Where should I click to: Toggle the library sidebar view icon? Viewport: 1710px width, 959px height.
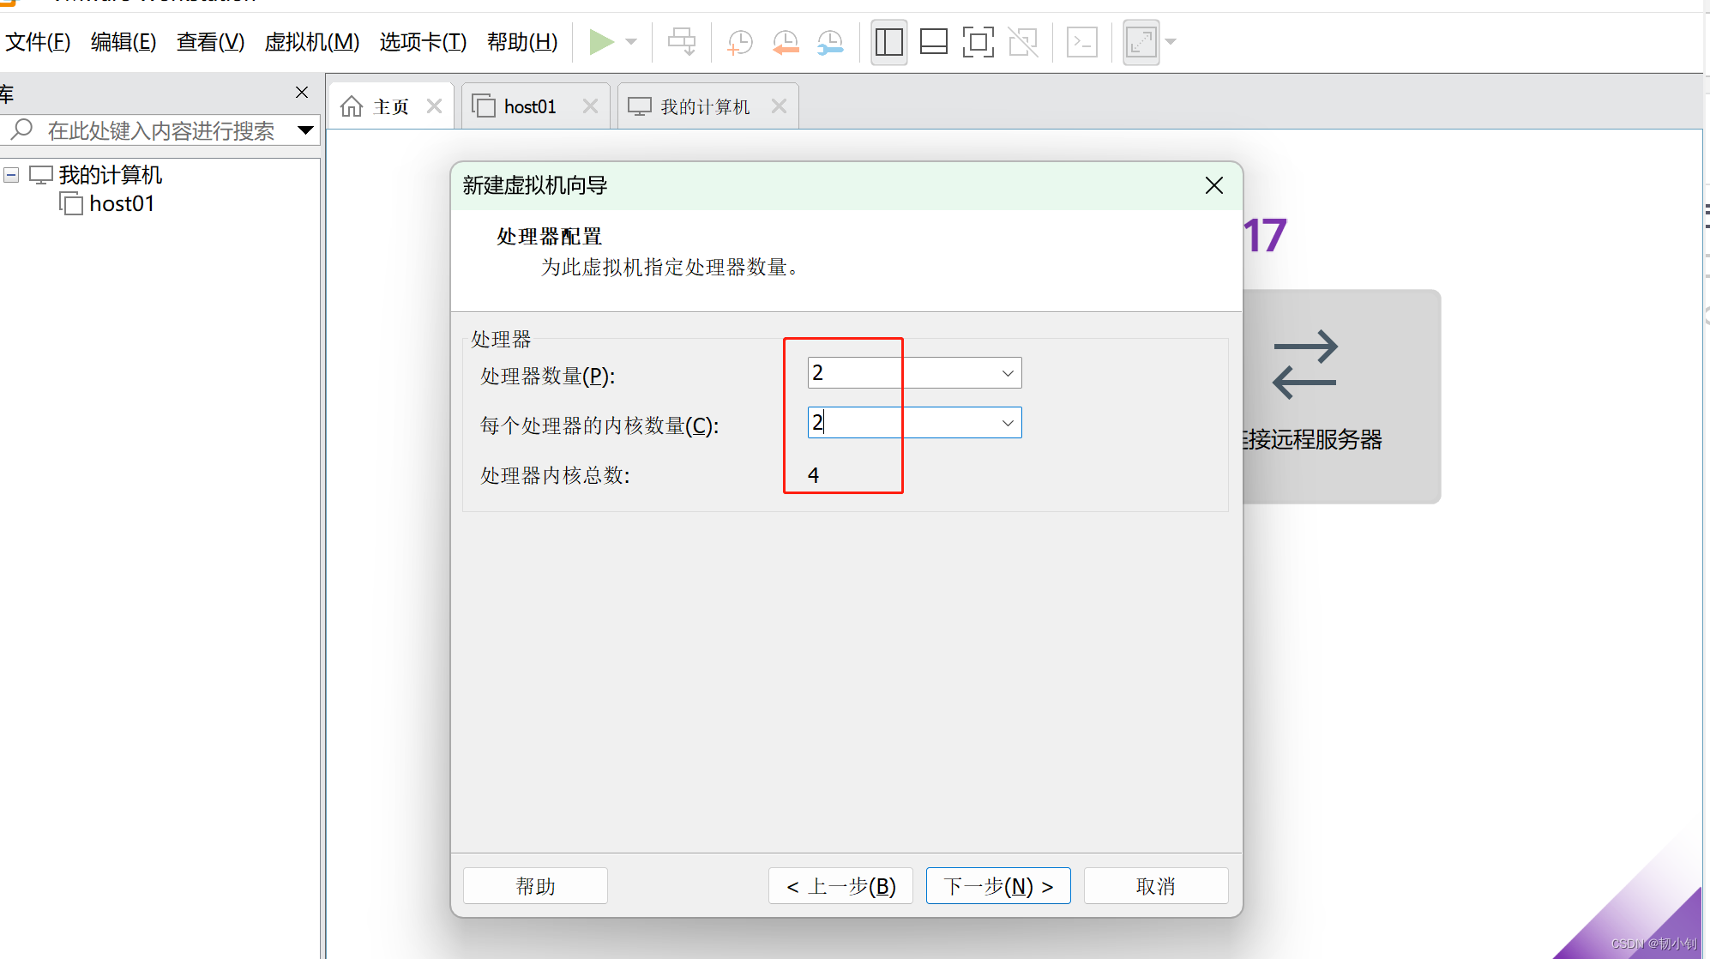pos(888,41)
